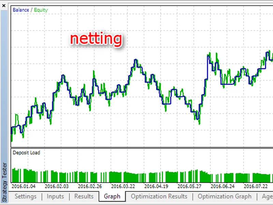273x205 pixels.
Task: Click the Deposit Load label
Action: click(x=27, y=153)
